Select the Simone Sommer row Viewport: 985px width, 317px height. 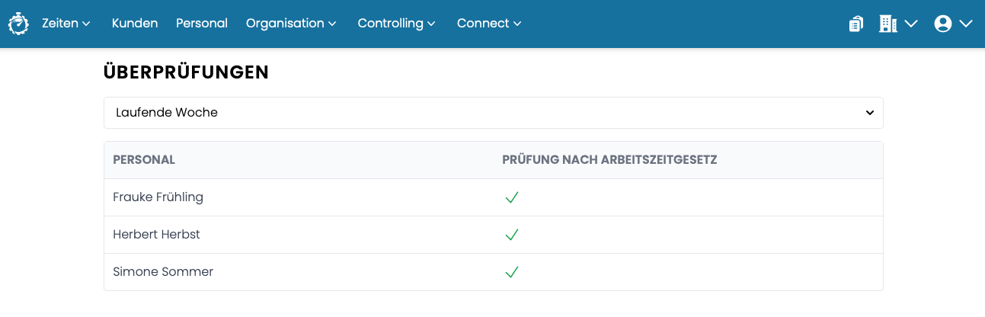494,272
